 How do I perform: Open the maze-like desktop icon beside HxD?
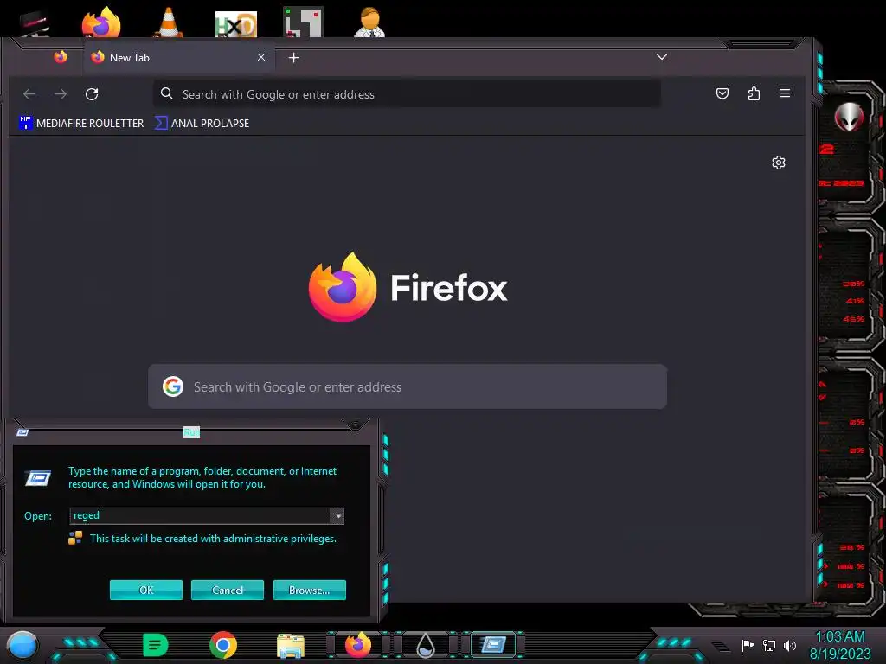tap(304, 22)
